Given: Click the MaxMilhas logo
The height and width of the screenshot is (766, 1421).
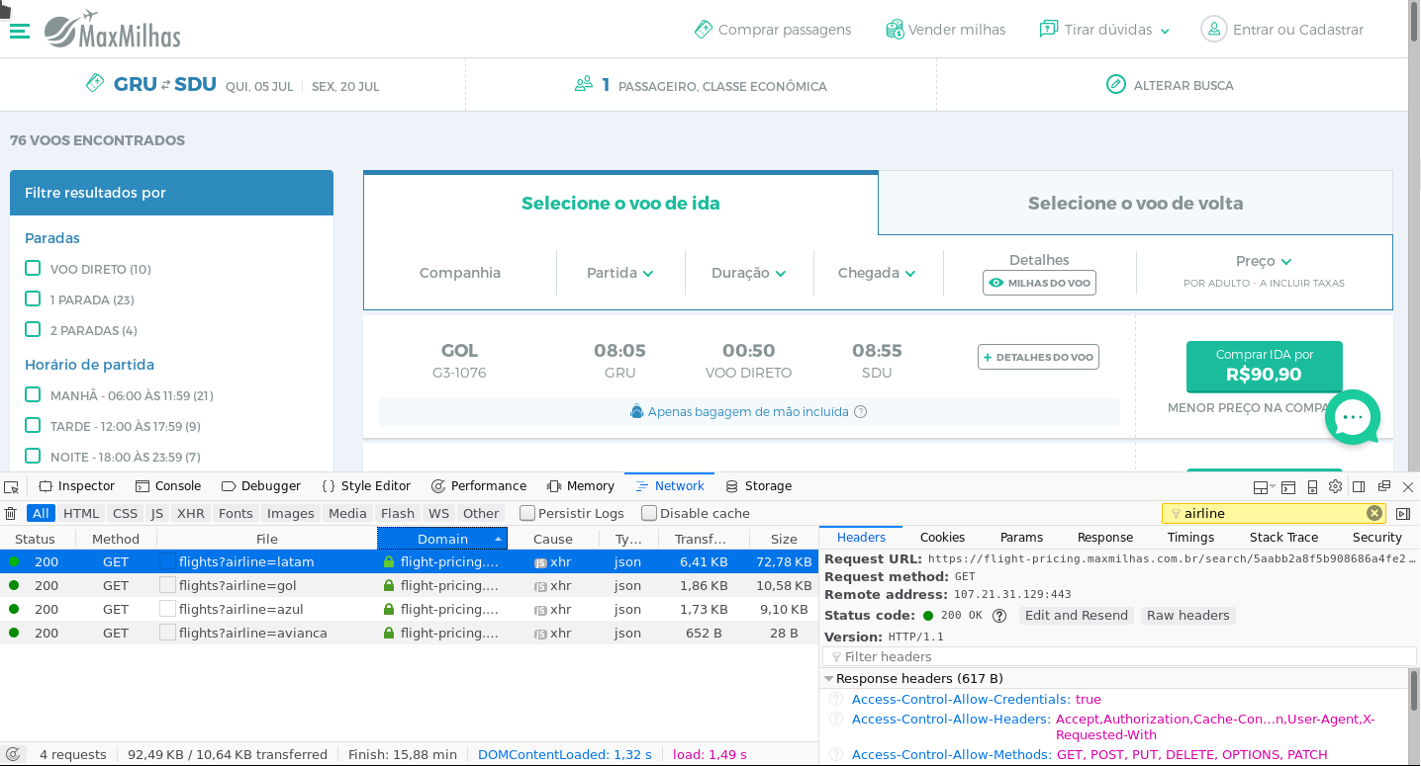Looking at the screenshot, I should (x=113, y=30).
